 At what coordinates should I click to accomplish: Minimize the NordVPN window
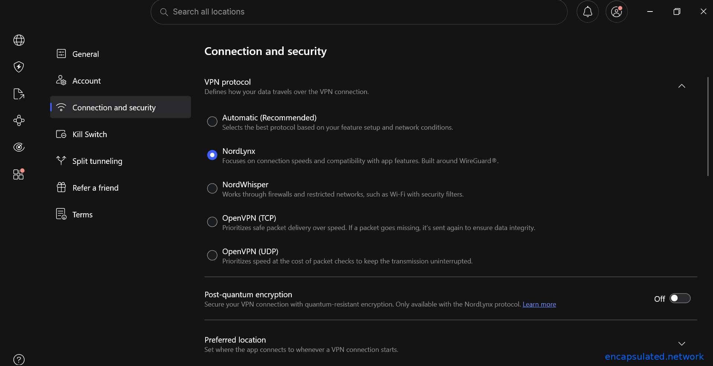click(650, 12)
